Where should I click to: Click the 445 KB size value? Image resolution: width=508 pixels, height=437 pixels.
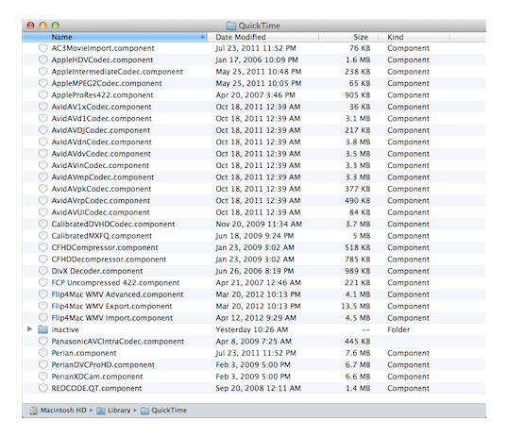(357, 341)
